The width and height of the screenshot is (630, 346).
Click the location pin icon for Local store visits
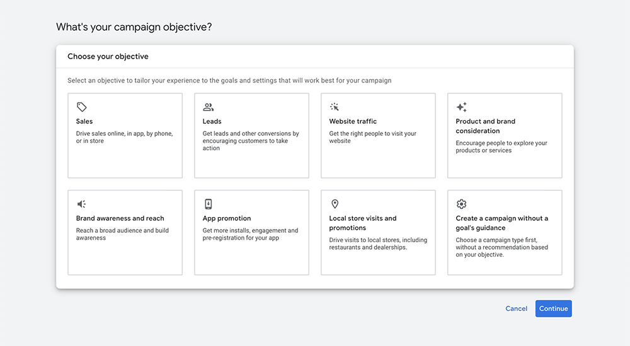pos(335,204)
